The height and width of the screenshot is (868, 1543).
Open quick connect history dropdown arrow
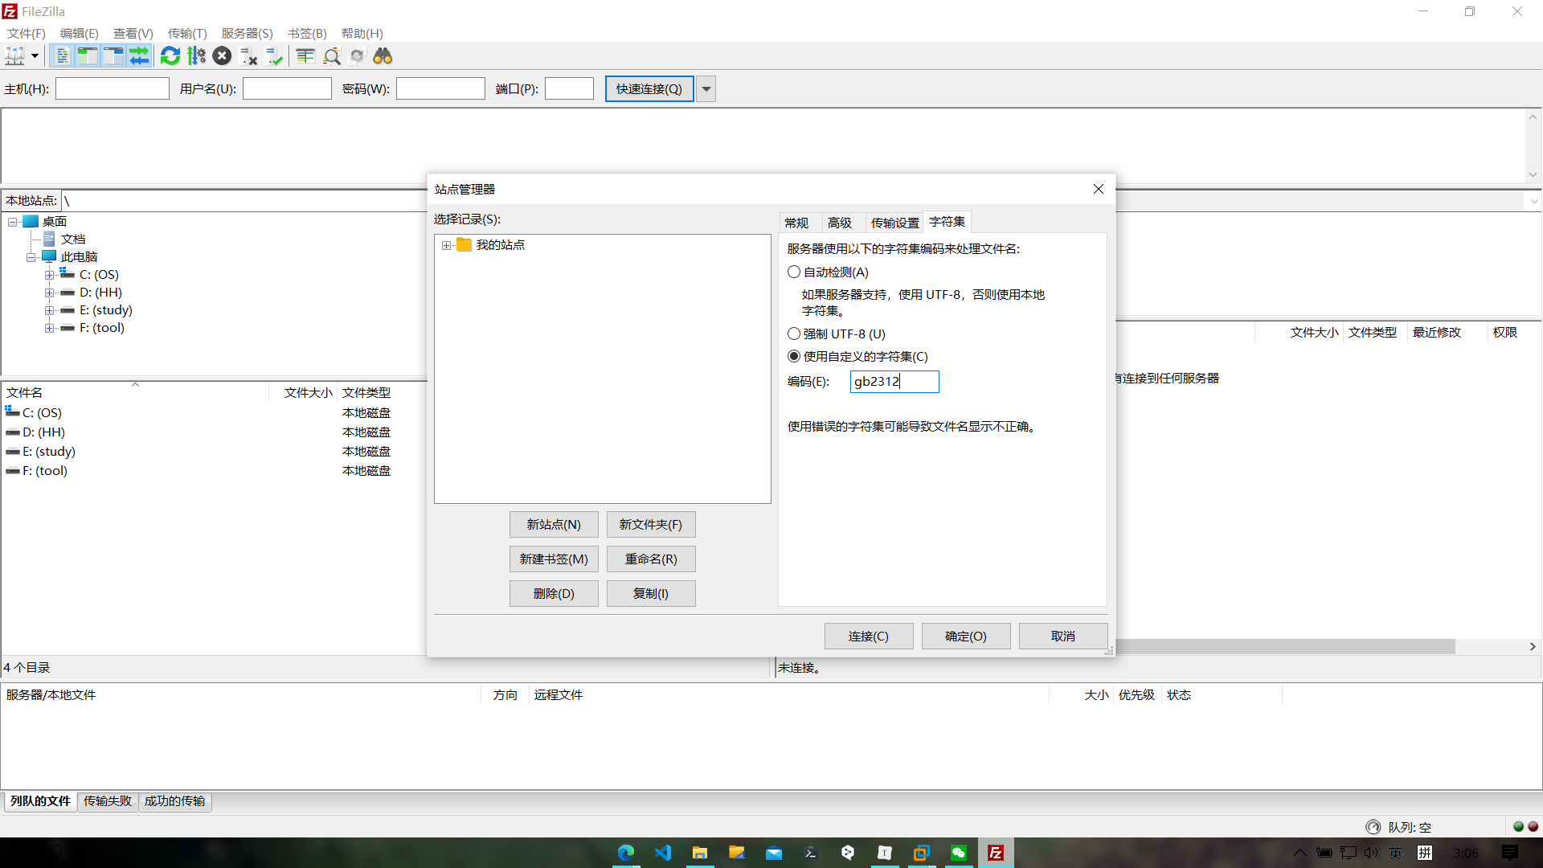point(706,89)
